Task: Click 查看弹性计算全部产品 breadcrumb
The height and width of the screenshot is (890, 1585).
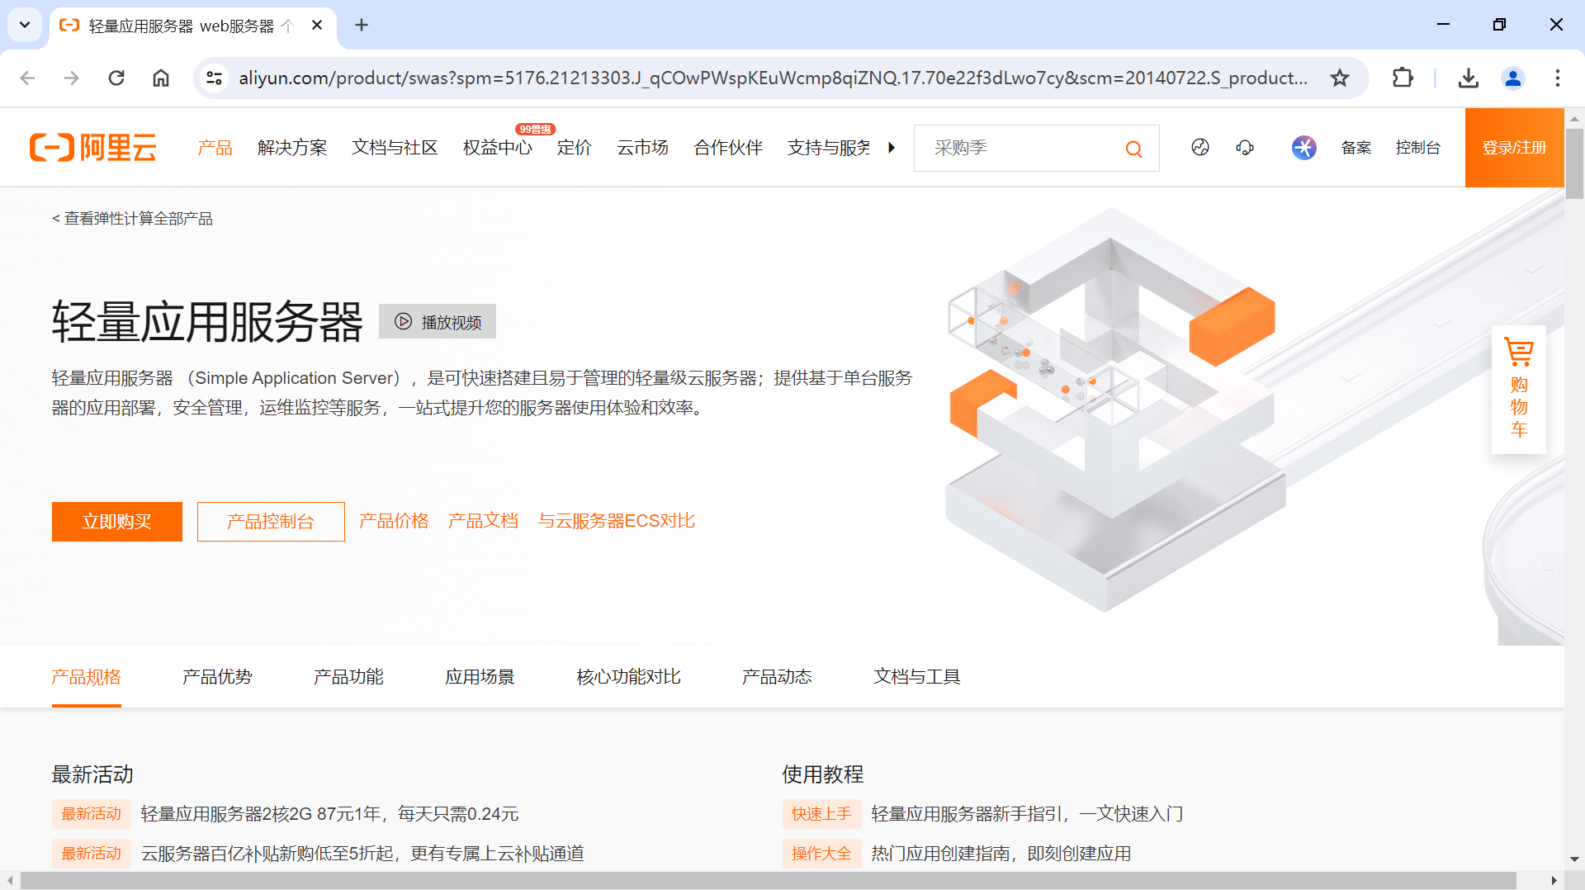Action: click(x=132, y=219)
